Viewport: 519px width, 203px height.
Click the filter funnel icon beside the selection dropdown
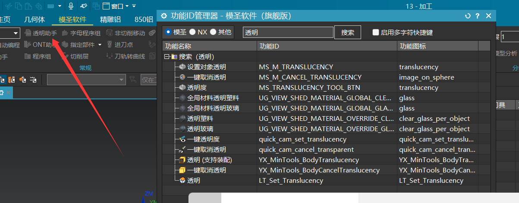click(x=133, y=80)
